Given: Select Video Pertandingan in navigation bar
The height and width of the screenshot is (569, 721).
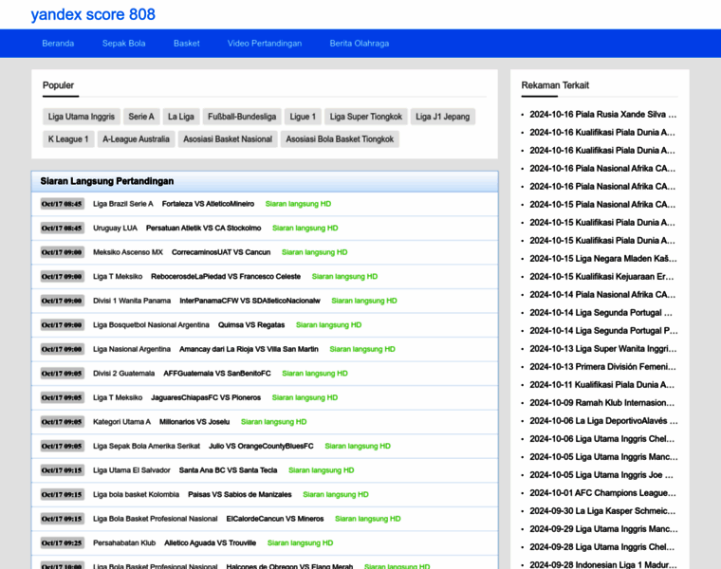Looking at the screenshot, I should [265, 44].
